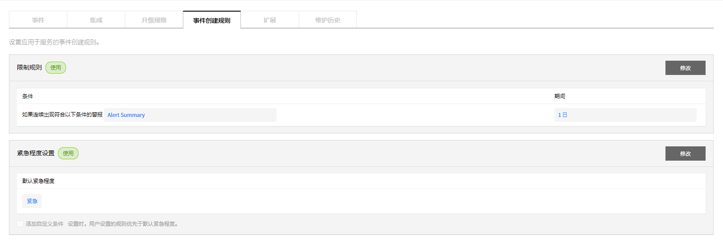Image resolution: width=723 pixels, height=249 pixels.
Task: Click the 条件 column header
Action: coord(28,96)
